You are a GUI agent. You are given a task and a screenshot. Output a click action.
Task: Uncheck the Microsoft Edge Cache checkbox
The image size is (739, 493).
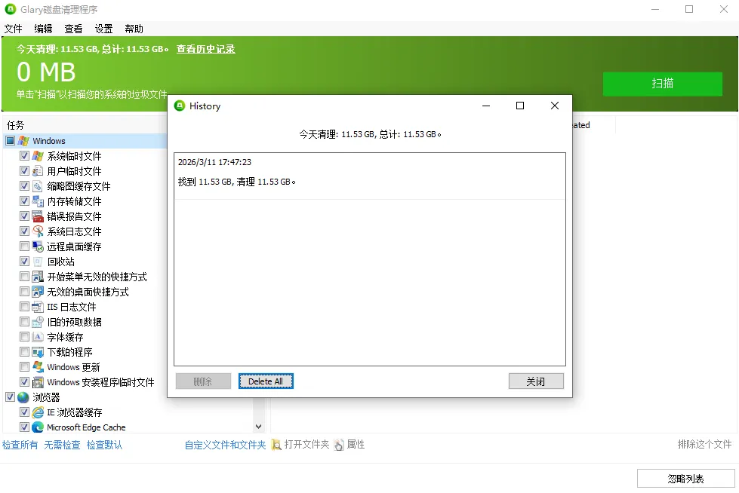24,427
